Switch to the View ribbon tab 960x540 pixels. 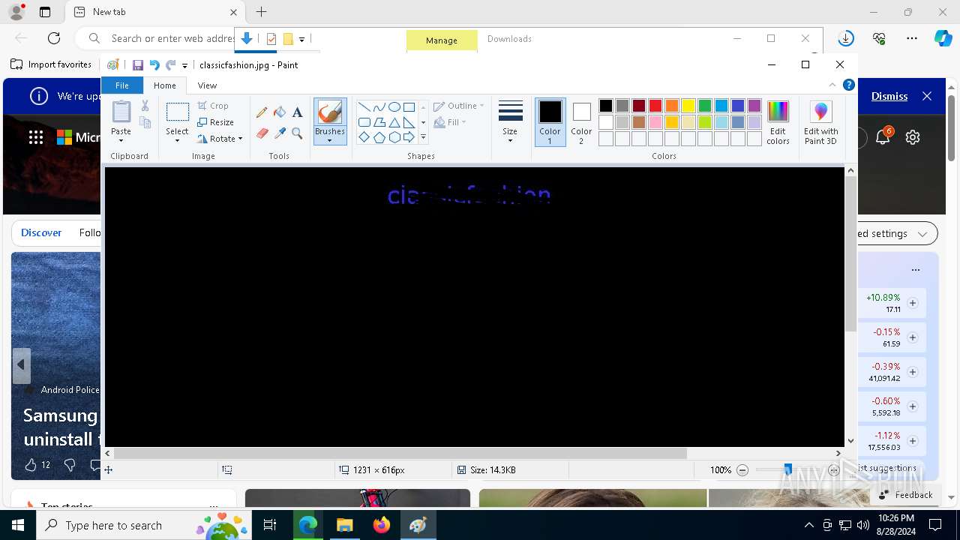207,85
